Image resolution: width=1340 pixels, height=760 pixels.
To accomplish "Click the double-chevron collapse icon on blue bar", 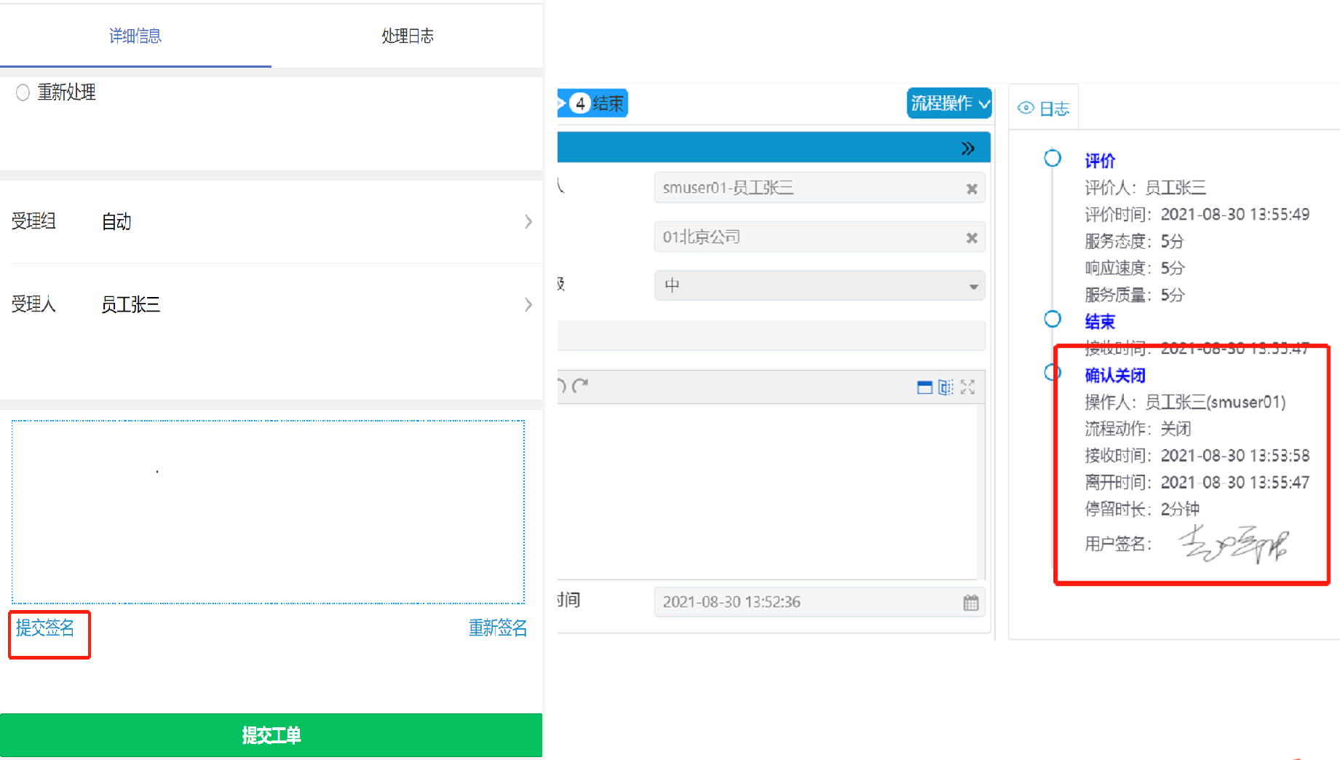I will coord(967,149).
